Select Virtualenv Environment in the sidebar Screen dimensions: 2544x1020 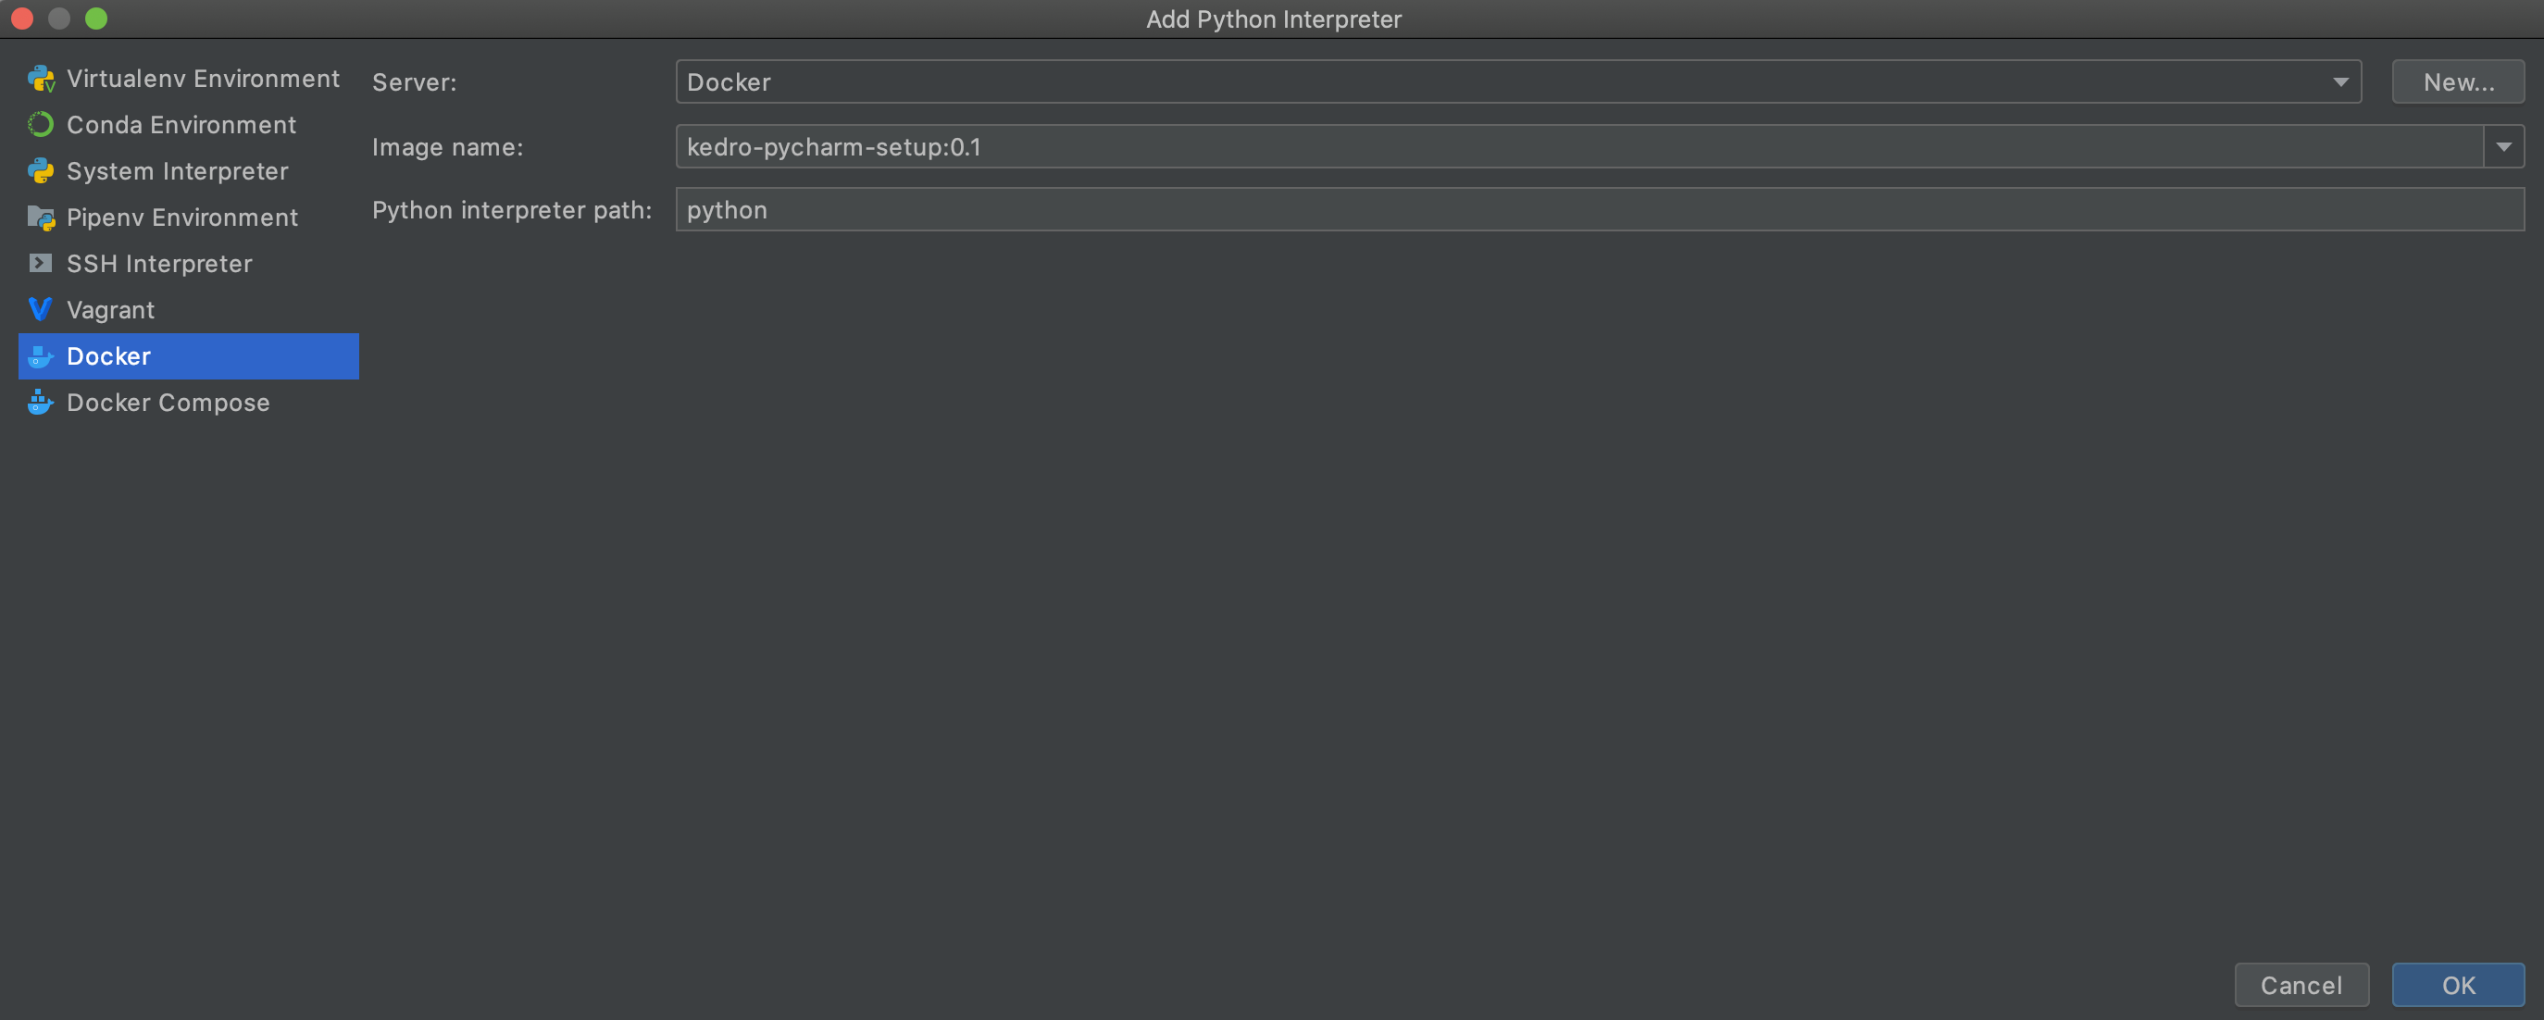pos(203,79)
